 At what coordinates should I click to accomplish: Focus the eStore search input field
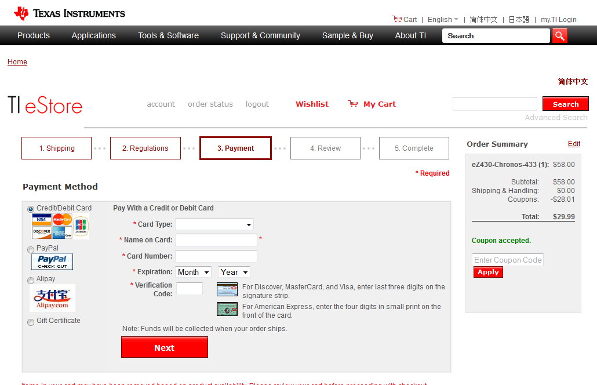point(495,104)
